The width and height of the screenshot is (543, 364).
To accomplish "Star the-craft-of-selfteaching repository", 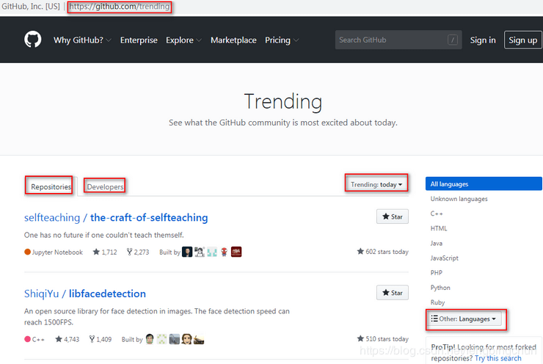I will [x=393, y=216].
